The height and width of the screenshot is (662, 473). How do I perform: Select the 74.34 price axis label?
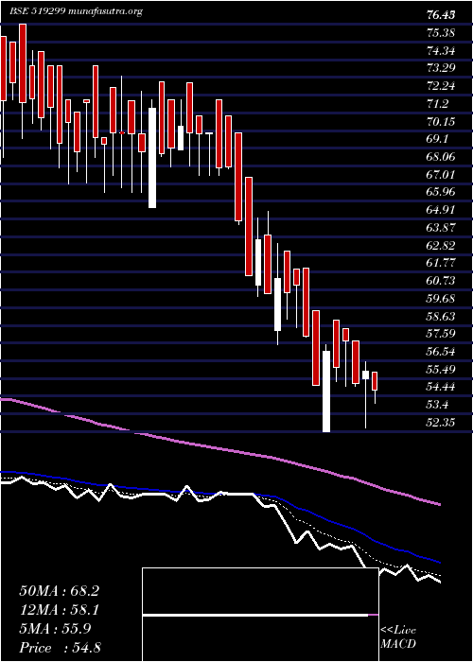pos(442,51)
